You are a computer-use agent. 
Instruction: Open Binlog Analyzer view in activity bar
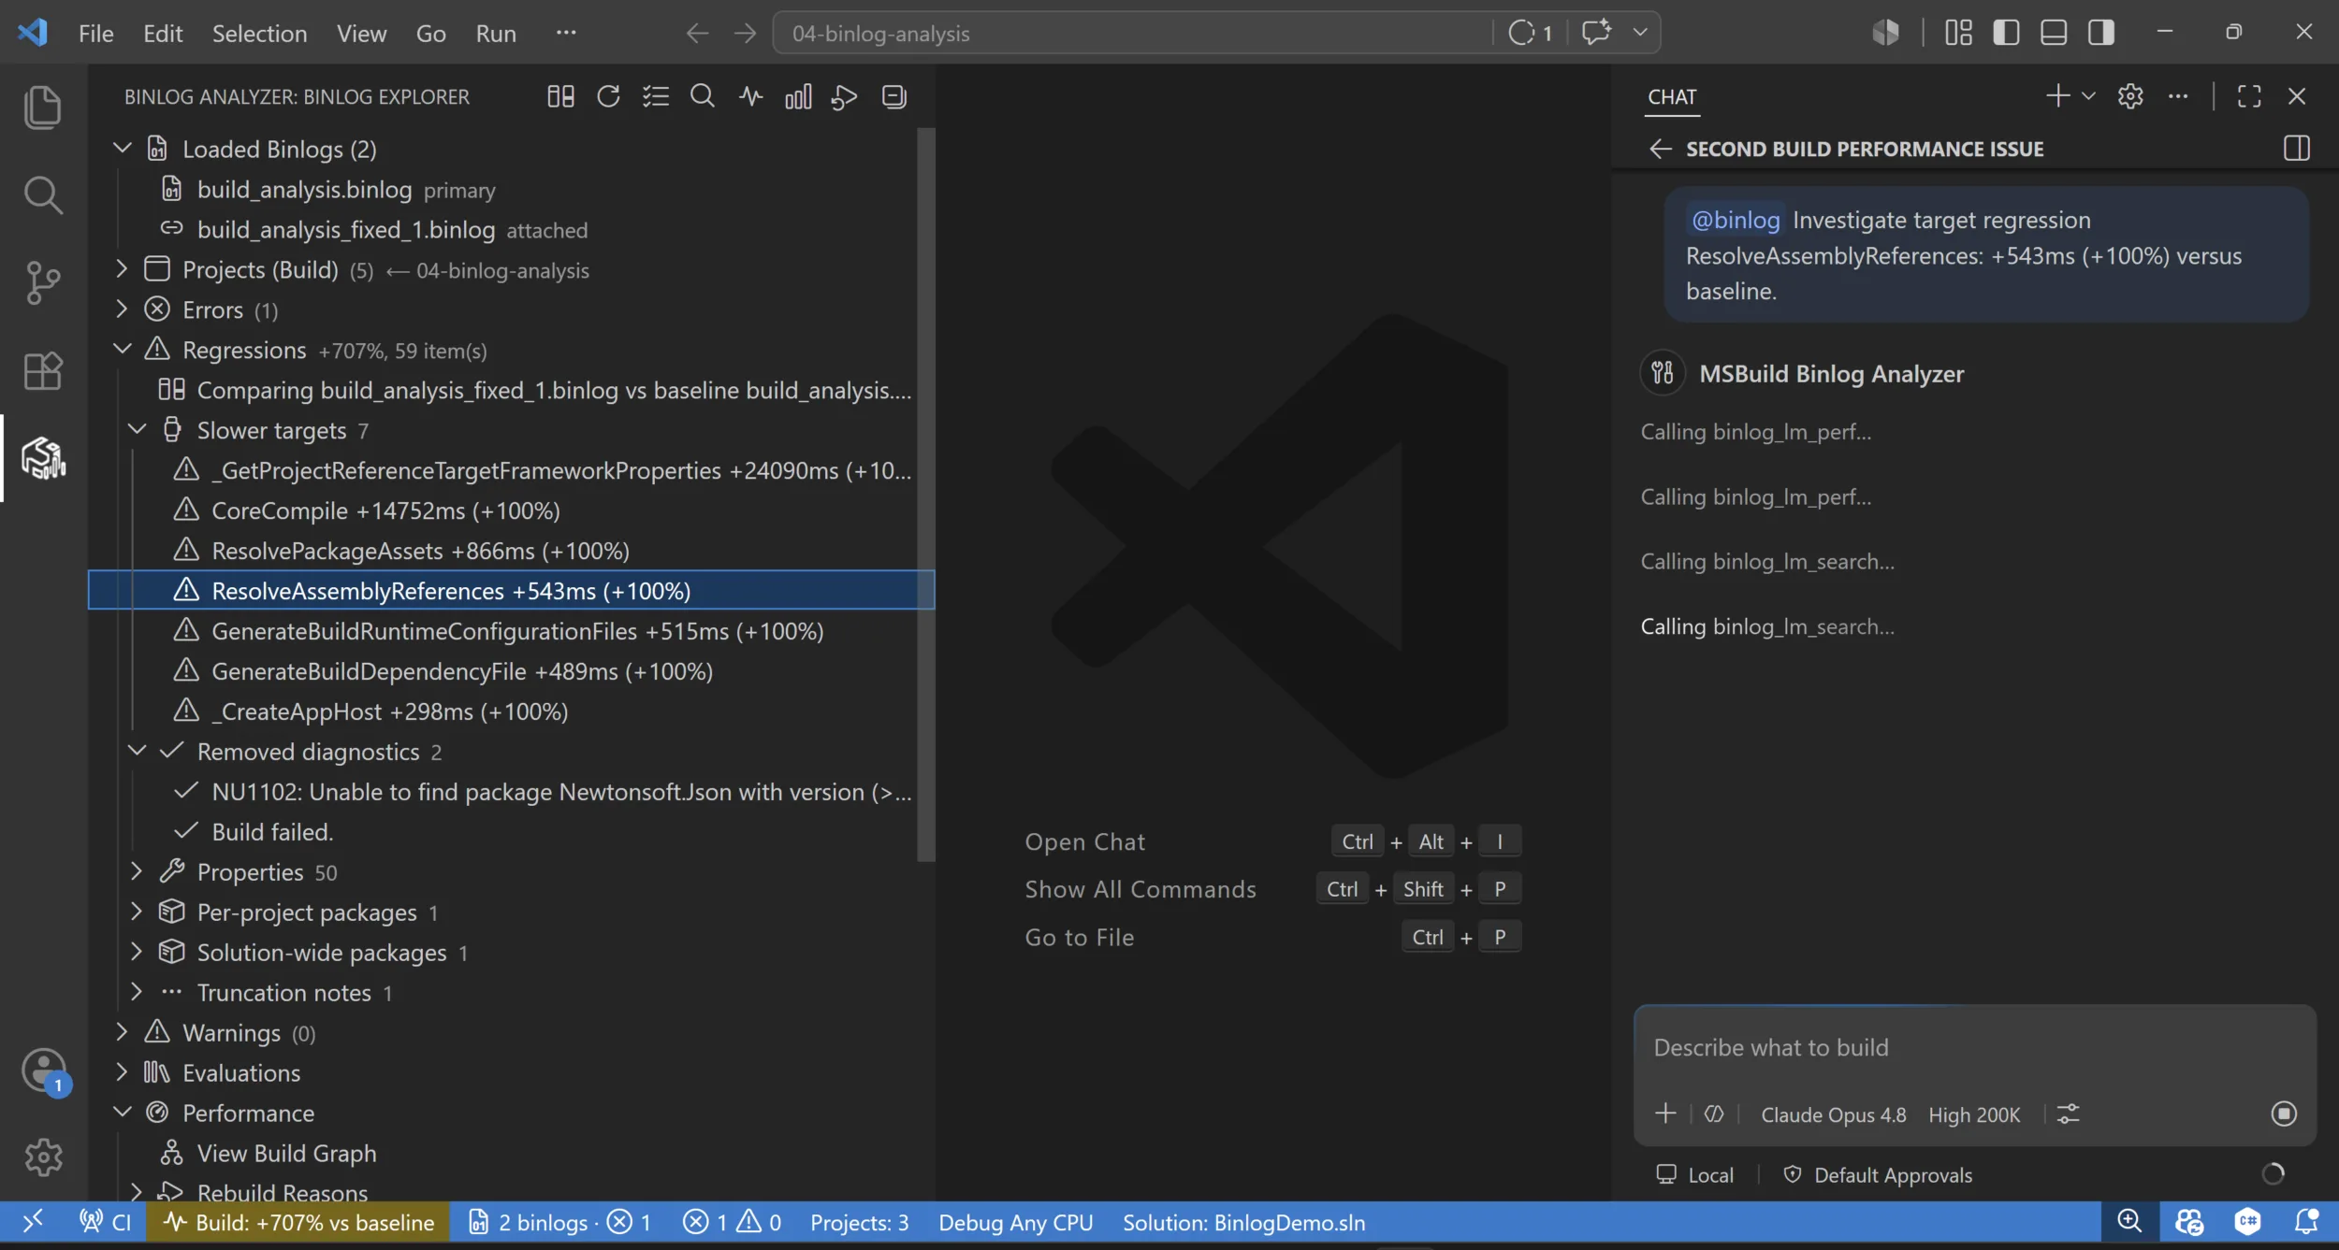[42, 458]
